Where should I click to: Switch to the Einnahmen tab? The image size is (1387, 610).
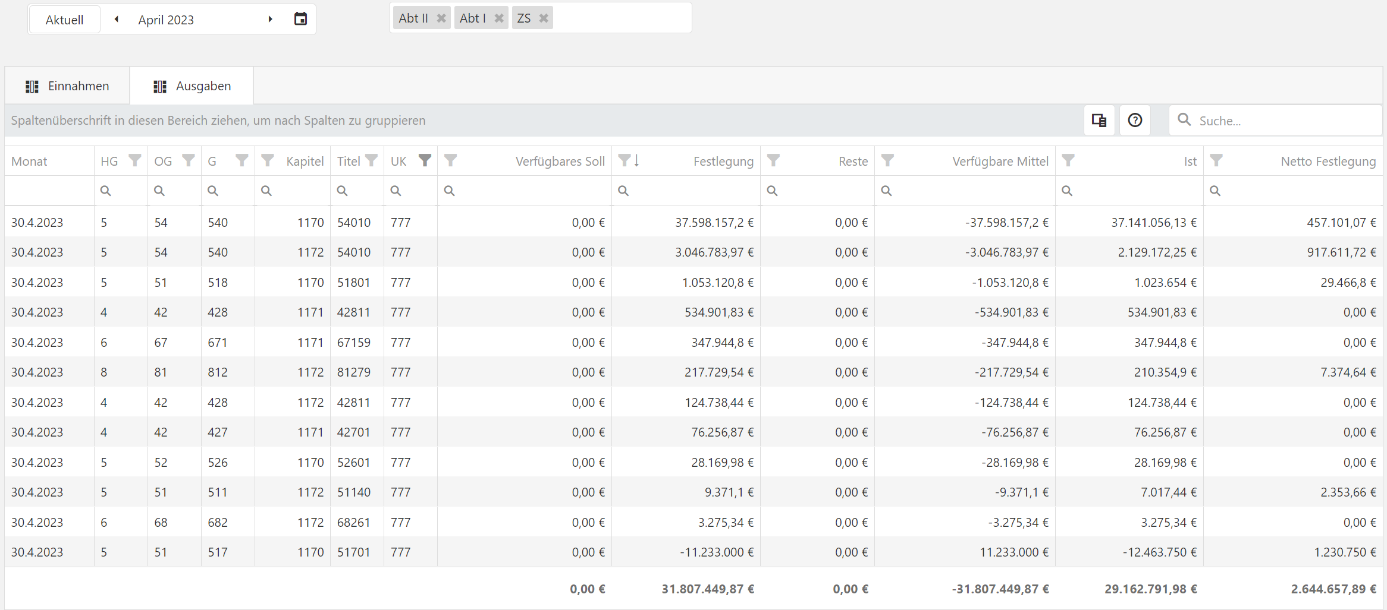67,86
